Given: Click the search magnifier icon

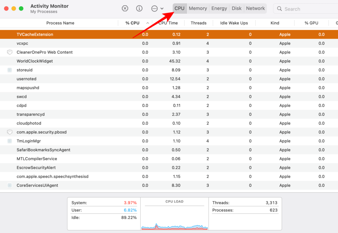Looking at the screenshot, I should click(x=280, y=9).
